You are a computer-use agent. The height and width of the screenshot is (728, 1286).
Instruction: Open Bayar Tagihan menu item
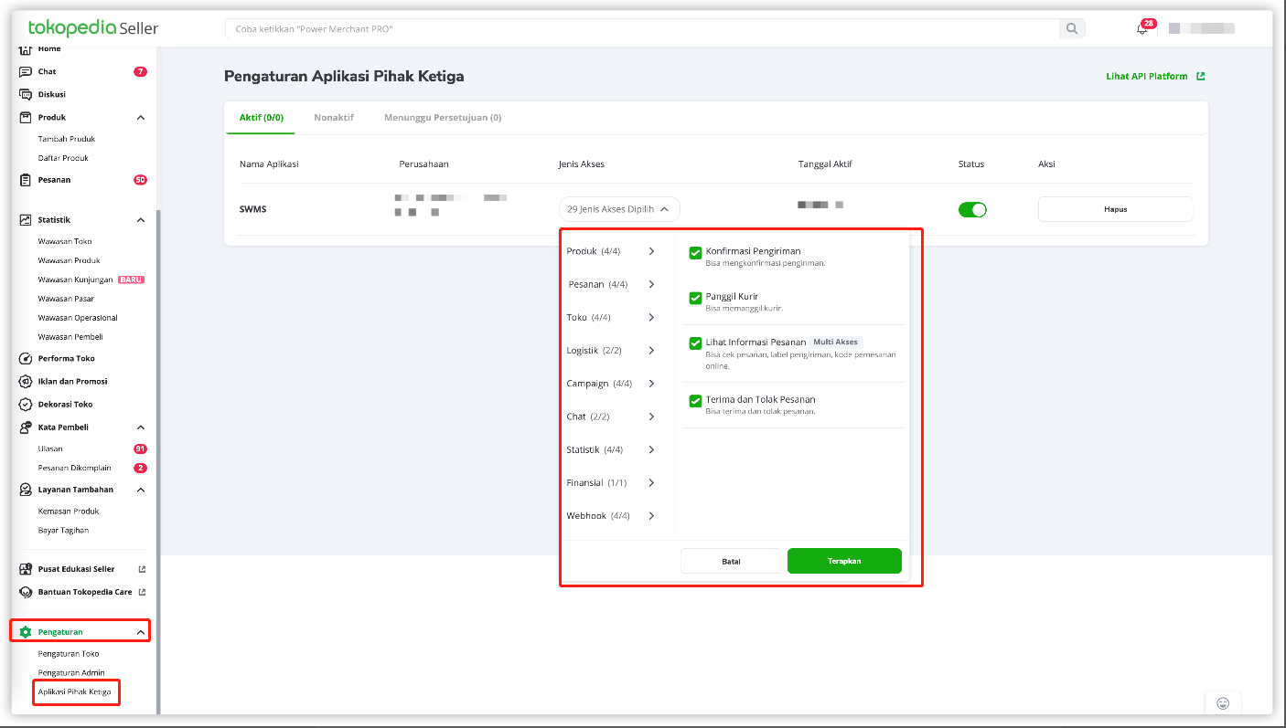click(x=63, y=530)
